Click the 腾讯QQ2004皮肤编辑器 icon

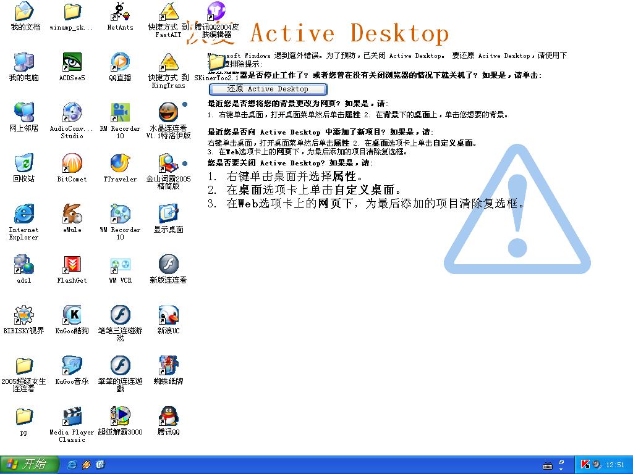click(x=216, y=11)
